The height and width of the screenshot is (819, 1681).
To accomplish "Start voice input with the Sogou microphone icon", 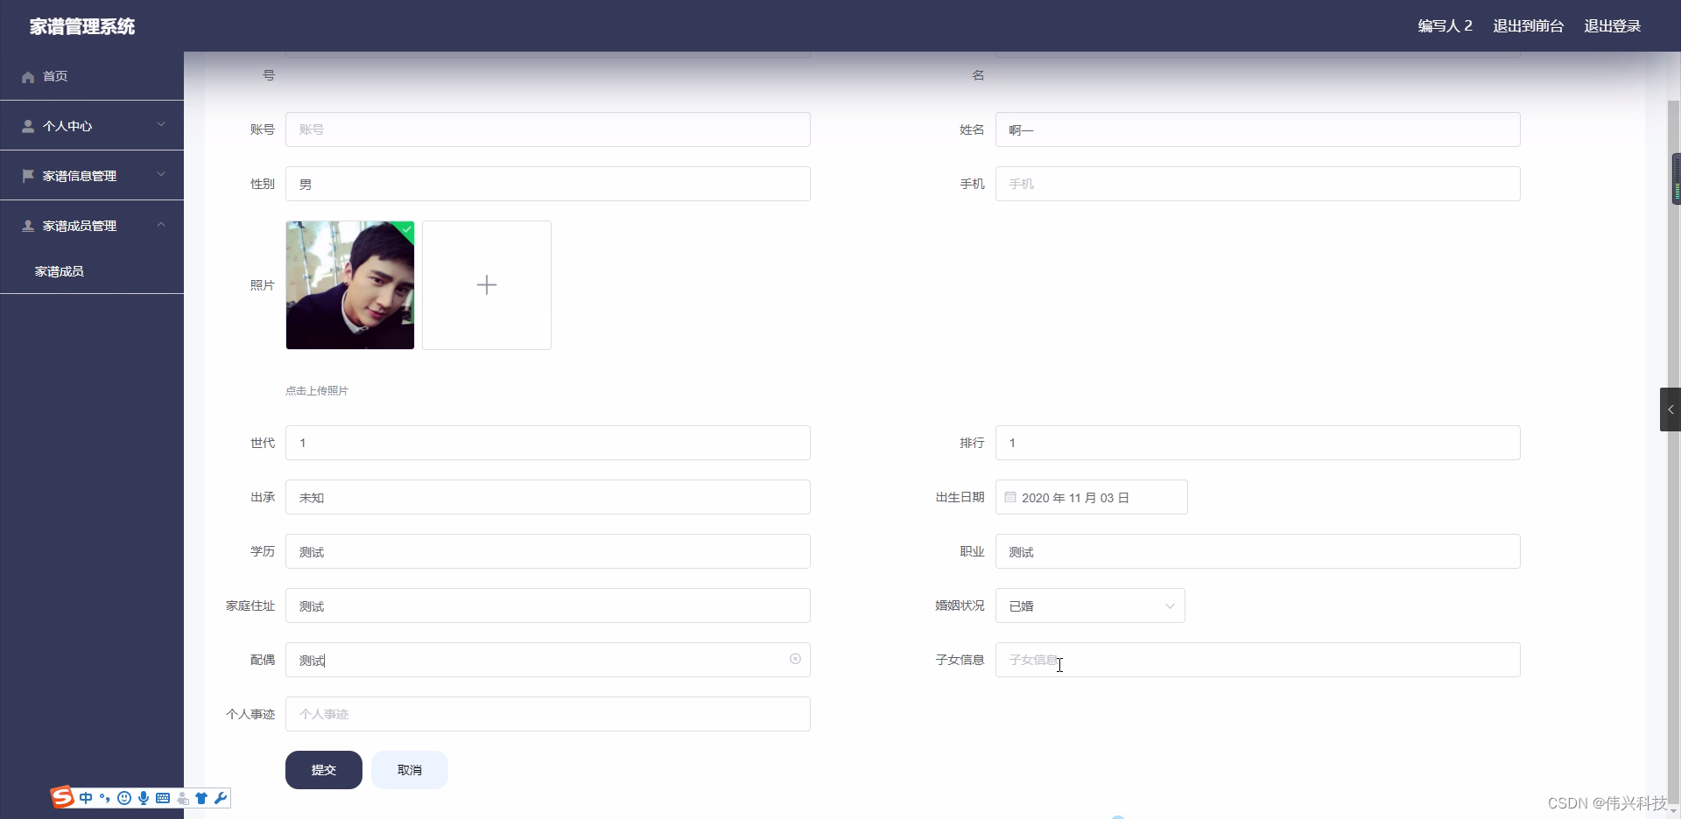I will tap(144, 798).
